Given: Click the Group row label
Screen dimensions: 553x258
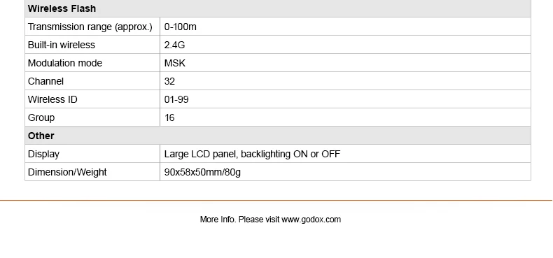Looking at the screenshot, I should point(41,117).
